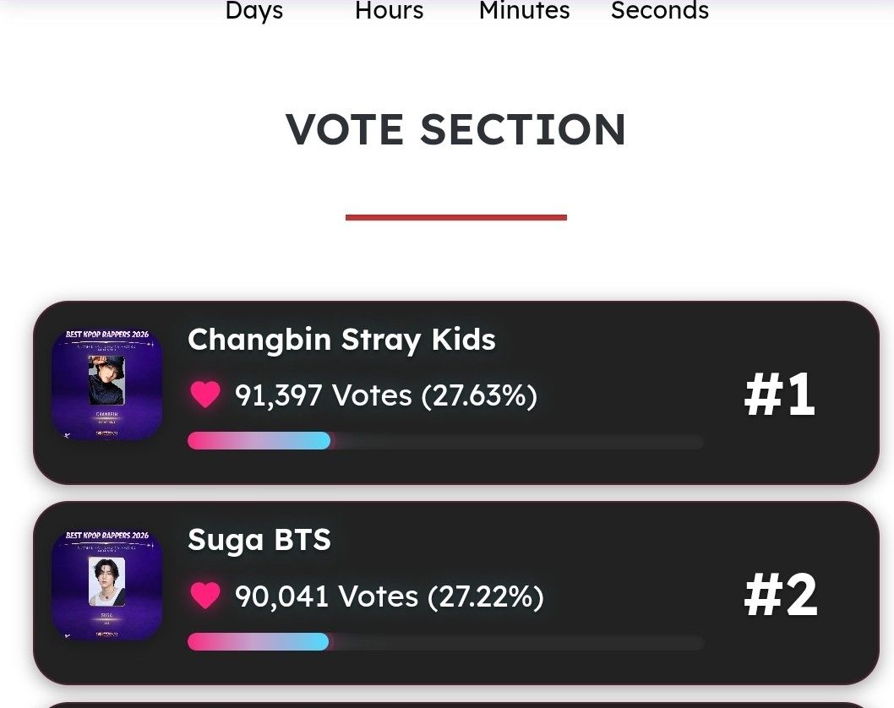Click the 27.63% percentage text
894x708 pixels.
point(479,395)
